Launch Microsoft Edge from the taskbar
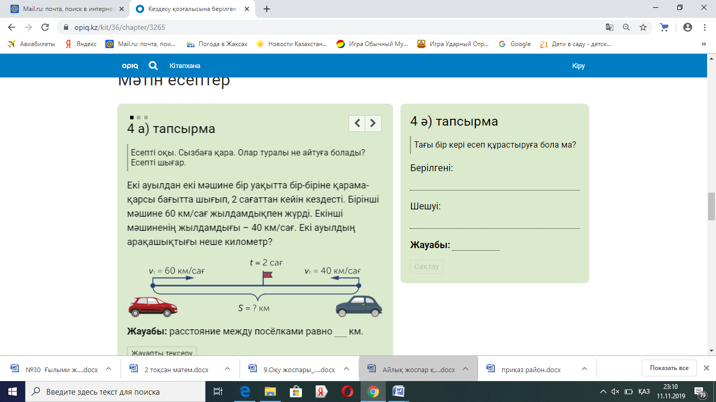 pos(245,392)
